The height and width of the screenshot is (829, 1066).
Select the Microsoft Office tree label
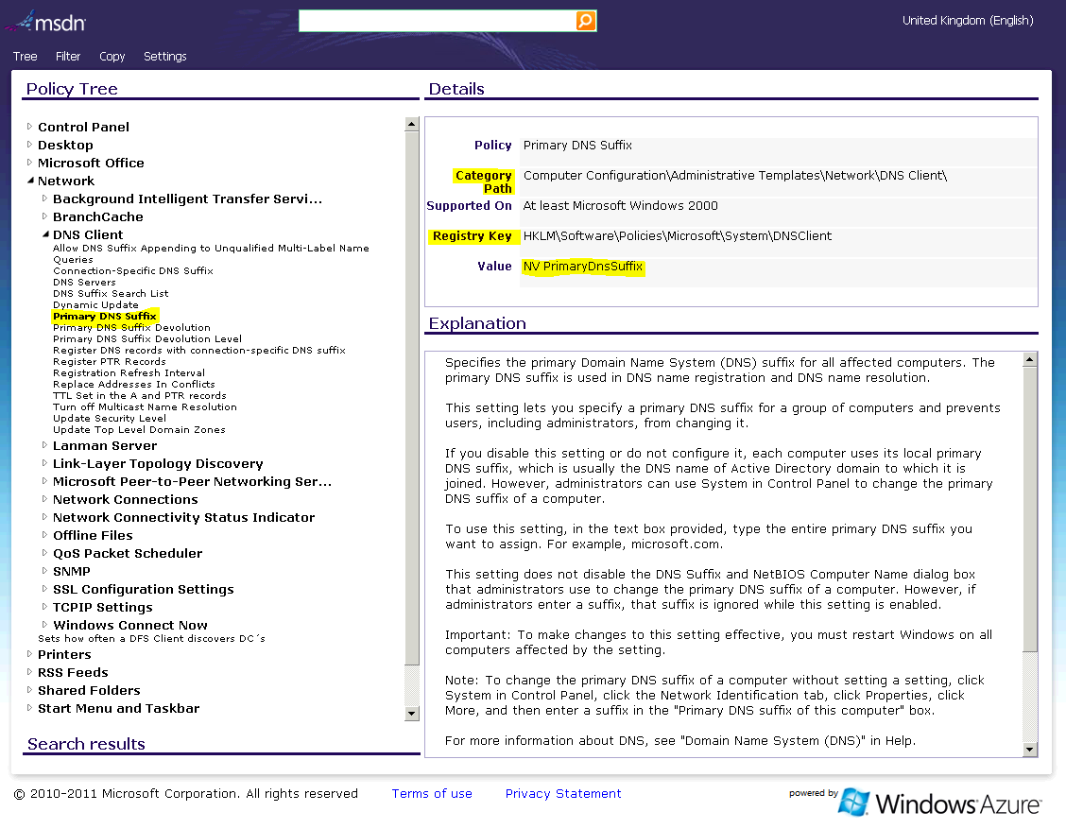[91, 164]
